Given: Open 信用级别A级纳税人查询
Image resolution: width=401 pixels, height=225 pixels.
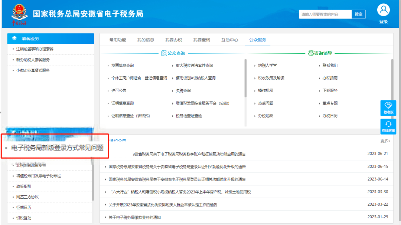Looking at the screenshot, I should [x=196, y=78].
